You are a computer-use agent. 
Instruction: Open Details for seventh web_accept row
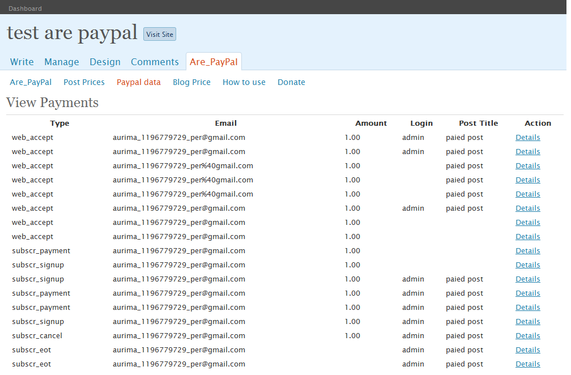click(x=528, y=223)
